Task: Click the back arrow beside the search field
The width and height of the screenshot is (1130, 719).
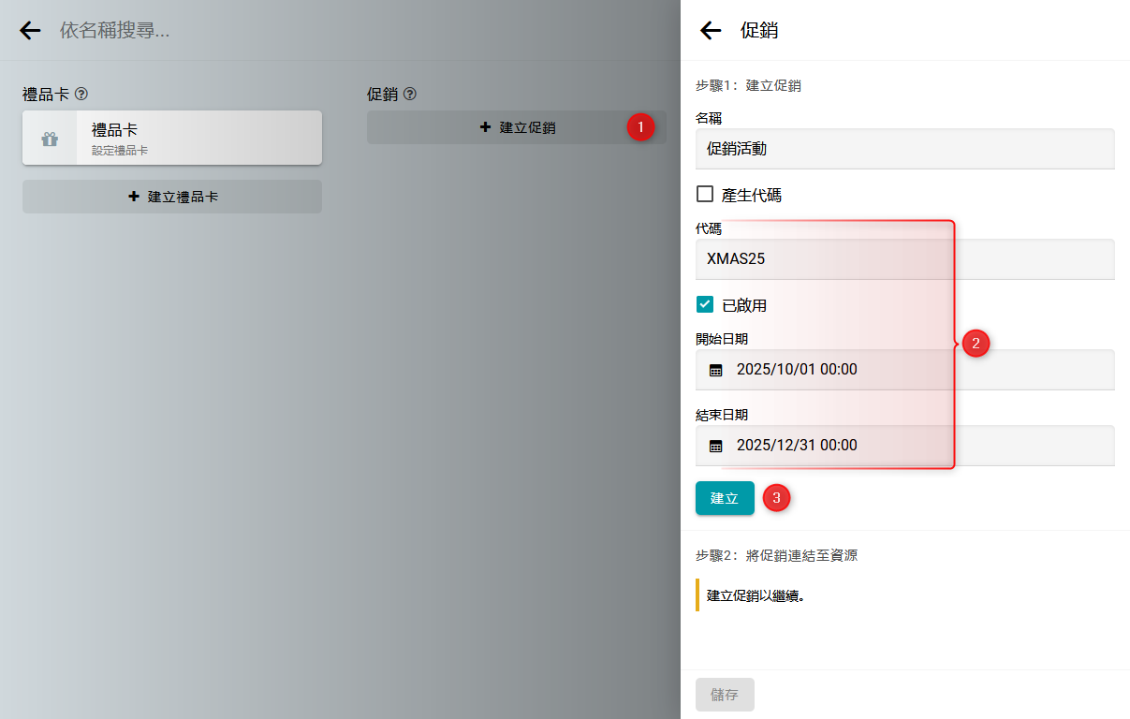Action: [30, 30]
